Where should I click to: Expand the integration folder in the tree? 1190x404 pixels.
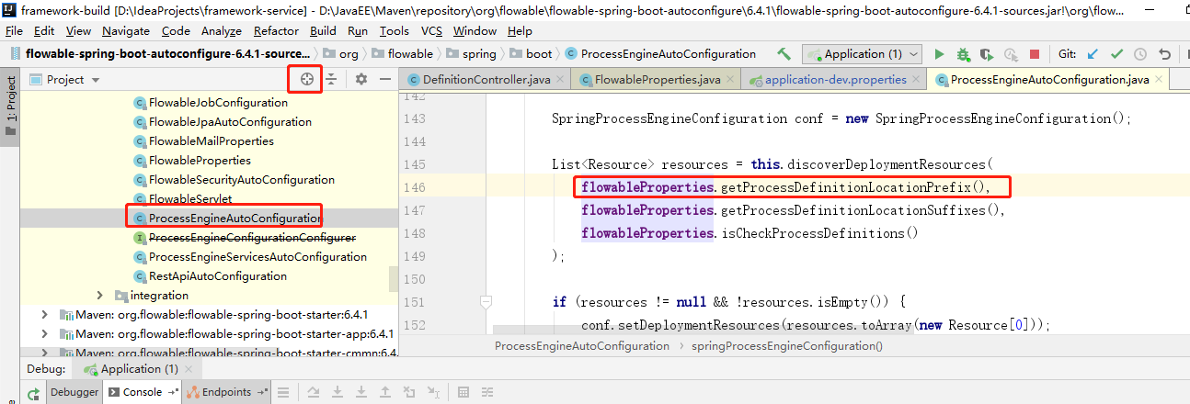[100, 296]
